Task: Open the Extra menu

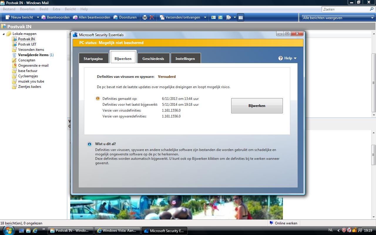Action: pos(56,9)
